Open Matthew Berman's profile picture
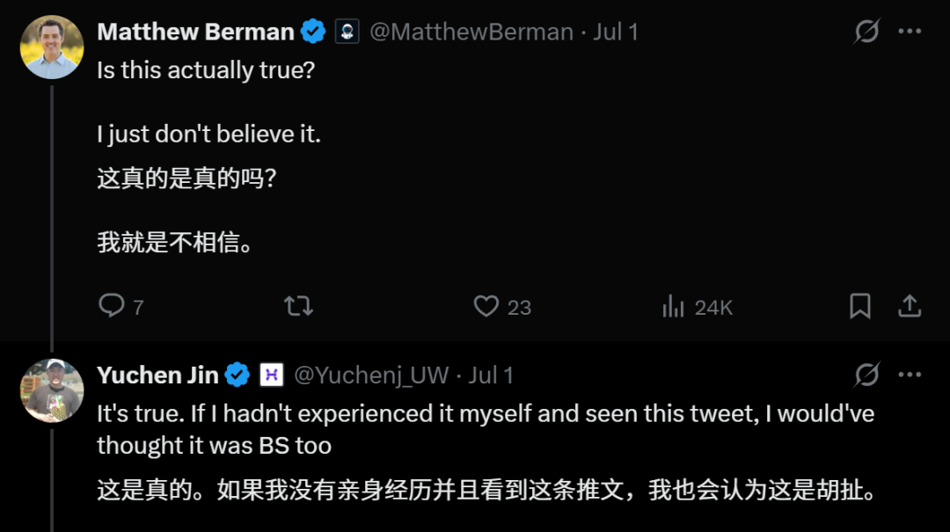The width and height of the screenshot is (950, 532). [x=52, y=47]
